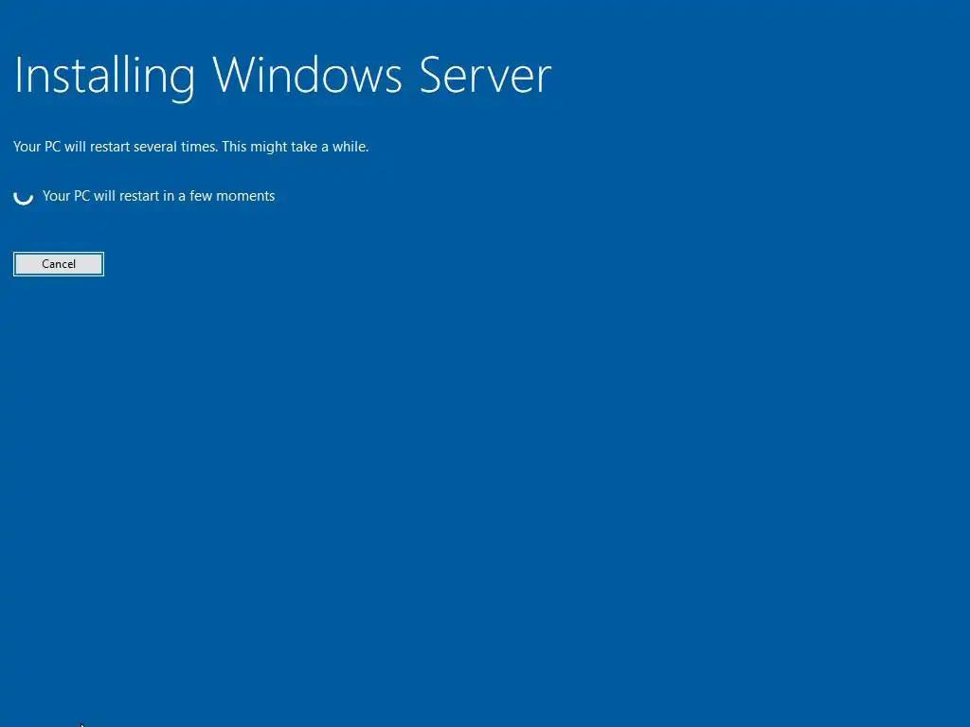Click the spinning progress ring icon
This screenshot has width=970, height=727.
click(x=24, y=197)
